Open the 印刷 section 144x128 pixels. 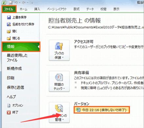coord(10,78)
